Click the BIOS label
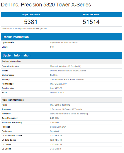This screenshot has height=153, width=124. pos(4,93)
